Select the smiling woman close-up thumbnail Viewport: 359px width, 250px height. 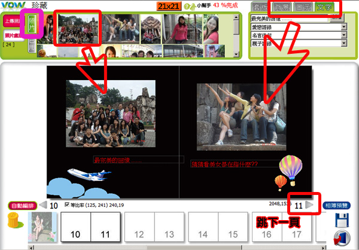[211, 29]
